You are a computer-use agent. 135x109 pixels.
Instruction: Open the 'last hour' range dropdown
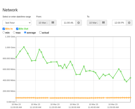click(x=17, y=23)
